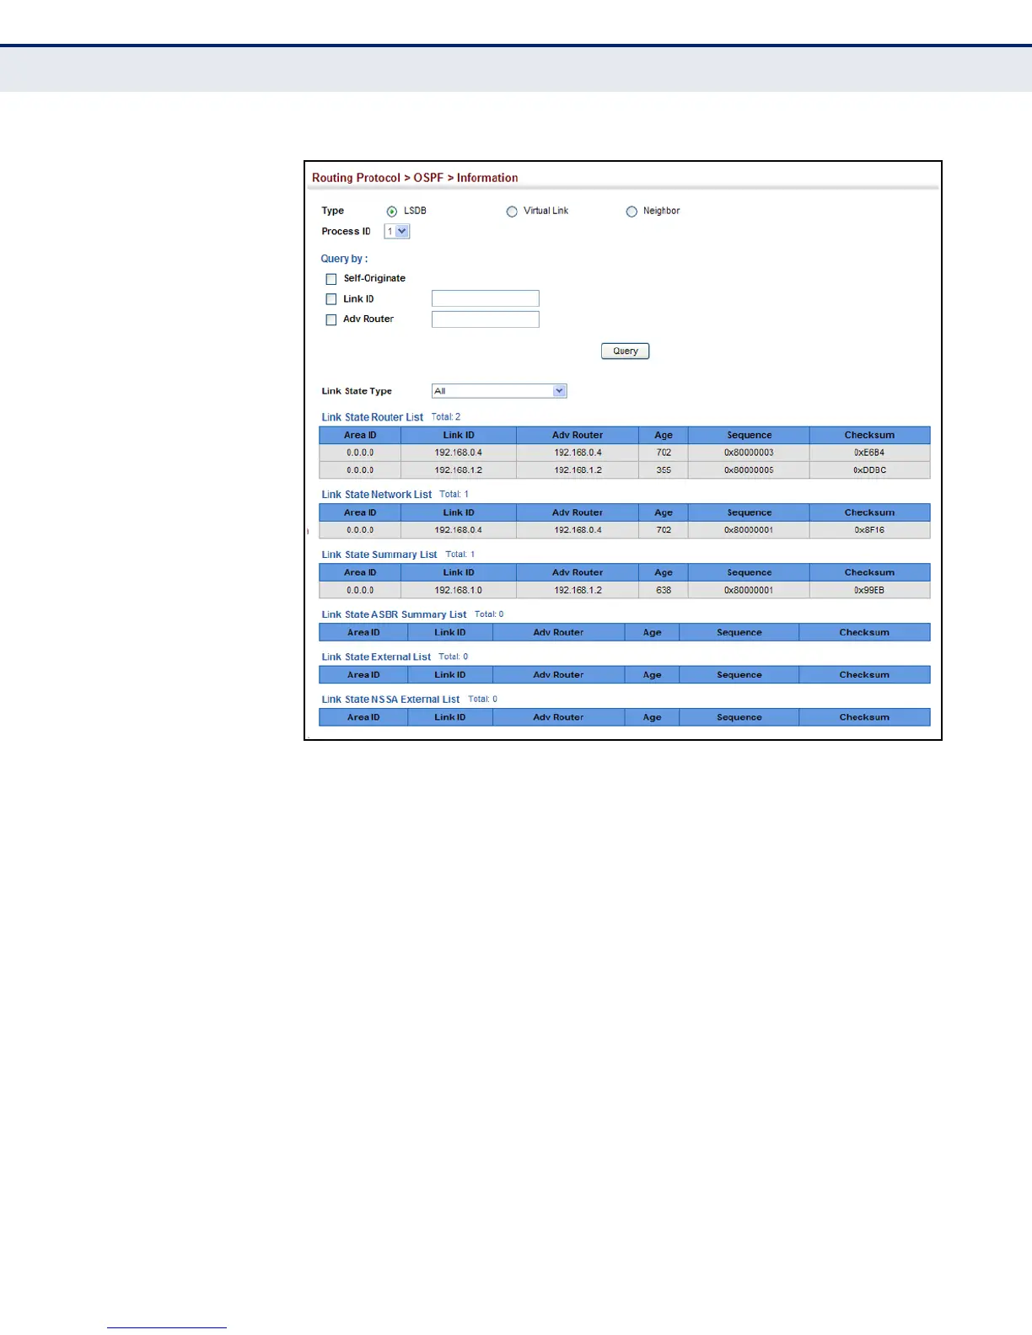Open the Link State Type dropdown
1032x1335 pixels.
(x=499, y=391)
